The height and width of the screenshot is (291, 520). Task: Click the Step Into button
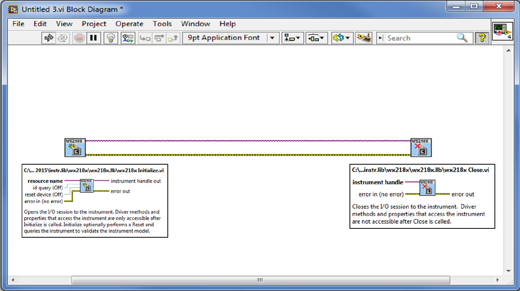[145, 38]
